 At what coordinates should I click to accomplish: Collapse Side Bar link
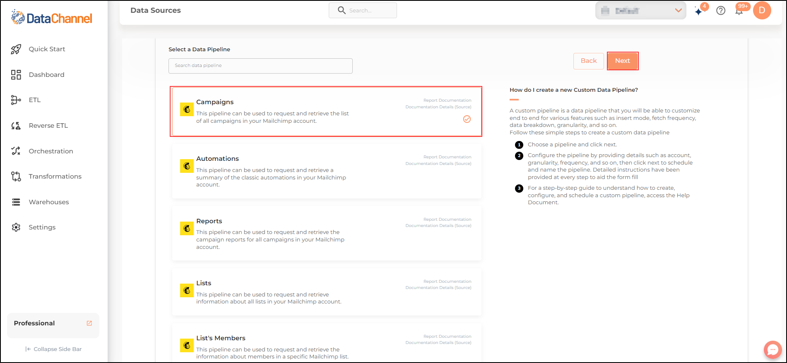pyautogui.click(x=53, y=349)
